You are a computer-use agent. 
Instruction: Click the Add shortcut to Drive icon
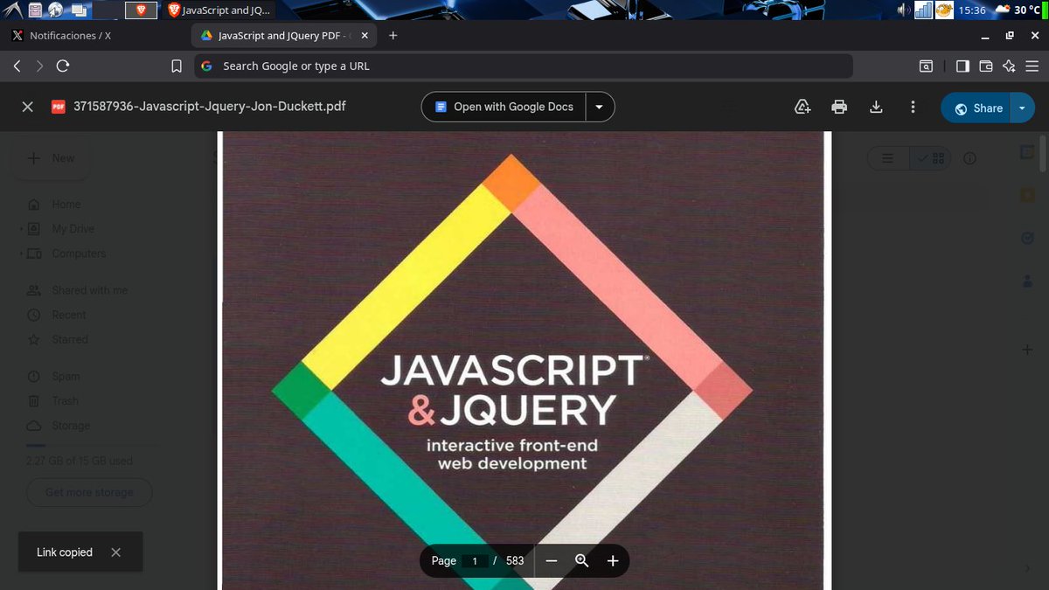click(802, 107)
